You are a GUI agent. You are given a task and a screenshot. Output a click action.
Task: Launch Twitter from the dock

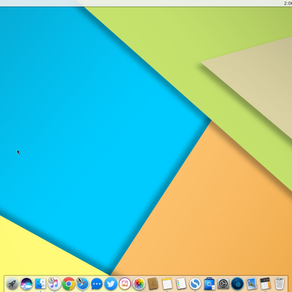111,283
